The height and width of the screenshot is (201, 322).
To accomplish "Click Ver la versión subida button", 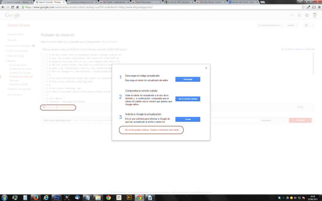I will tap(188, 99).
